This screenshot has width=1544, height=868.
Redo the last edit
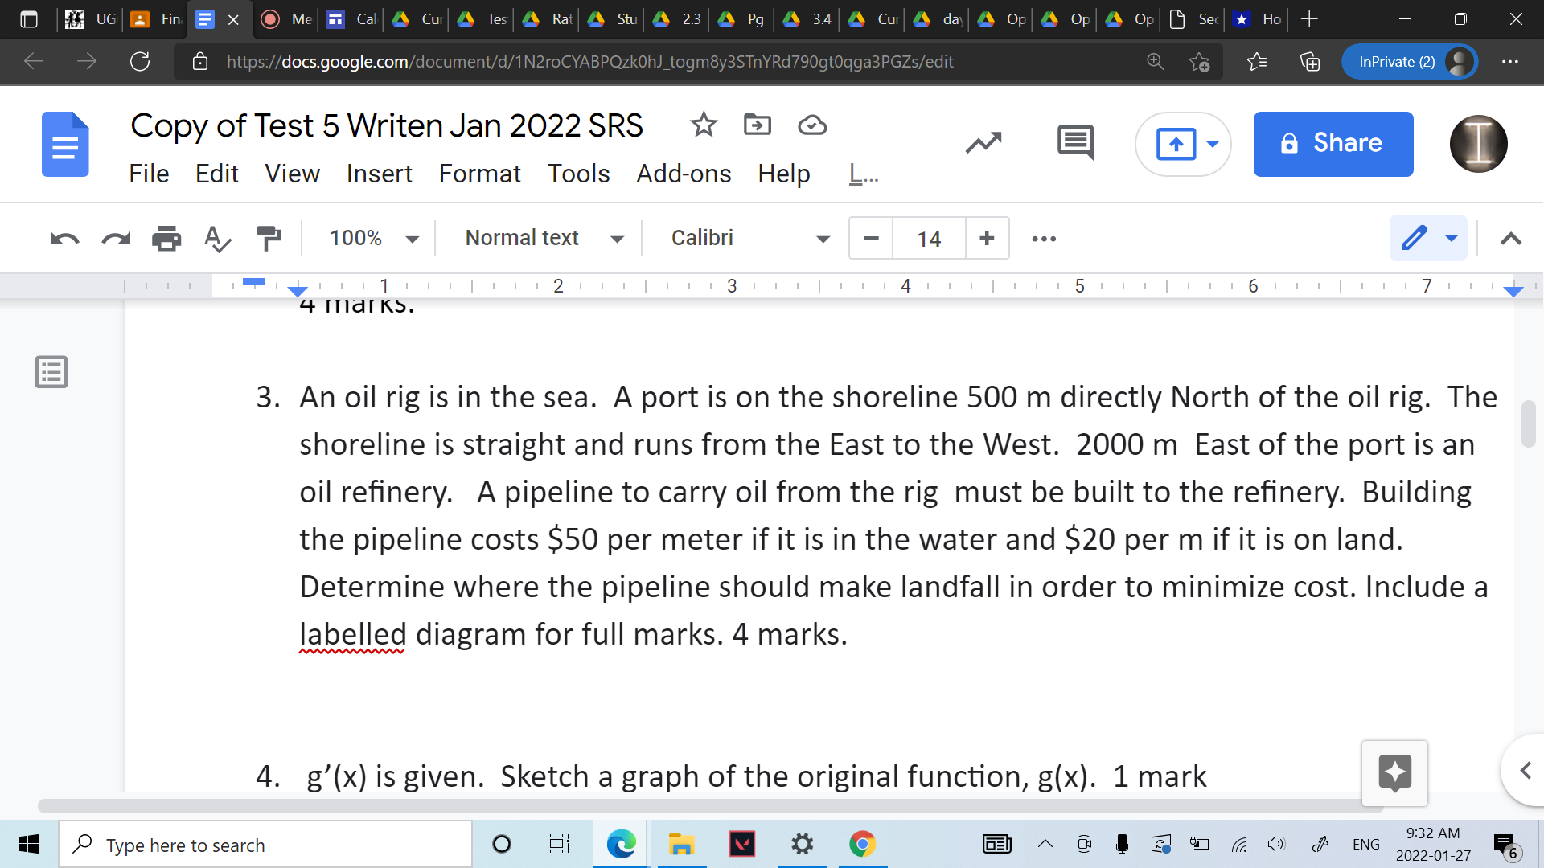pyautogui.click(x=115, y=238)
